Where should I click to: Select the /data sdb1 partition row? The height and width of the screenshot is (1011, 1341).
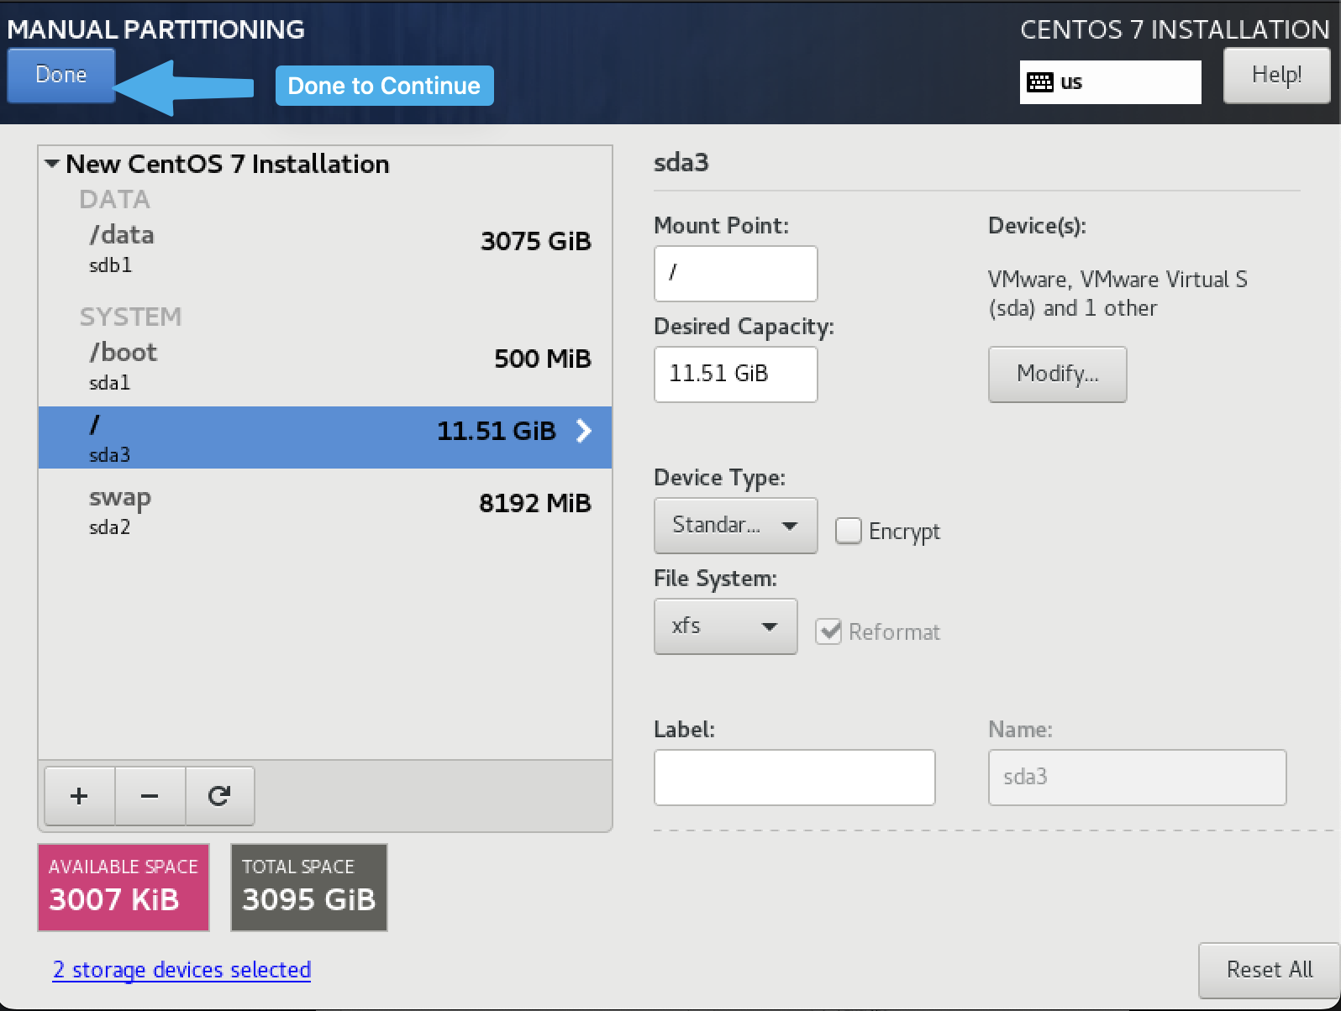(325, 249)
